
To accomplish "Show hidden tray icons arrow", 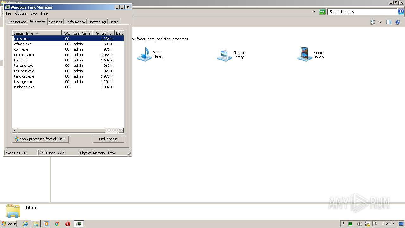I will tap(343, 224).
